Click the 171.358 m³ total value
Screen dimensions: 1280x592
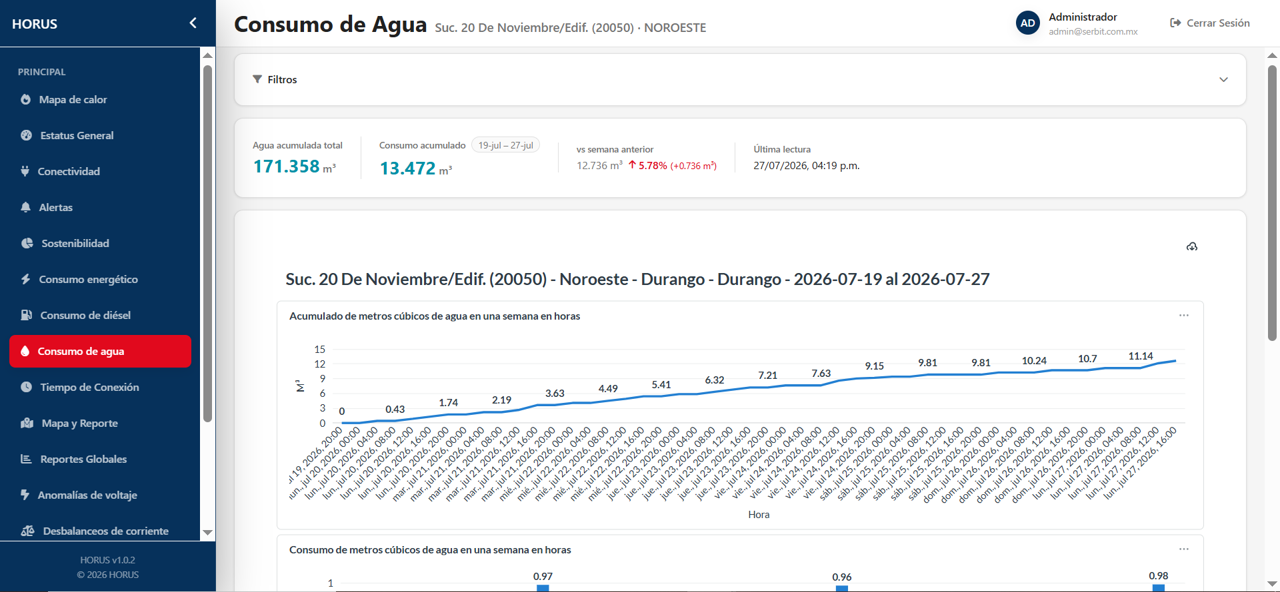pyautogui.click(x=294, y=166)
